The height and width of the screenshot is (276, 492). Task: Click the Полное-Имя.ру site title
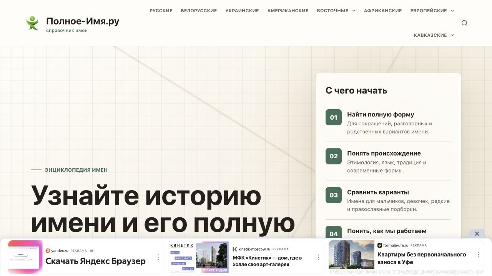click(83, 21)
